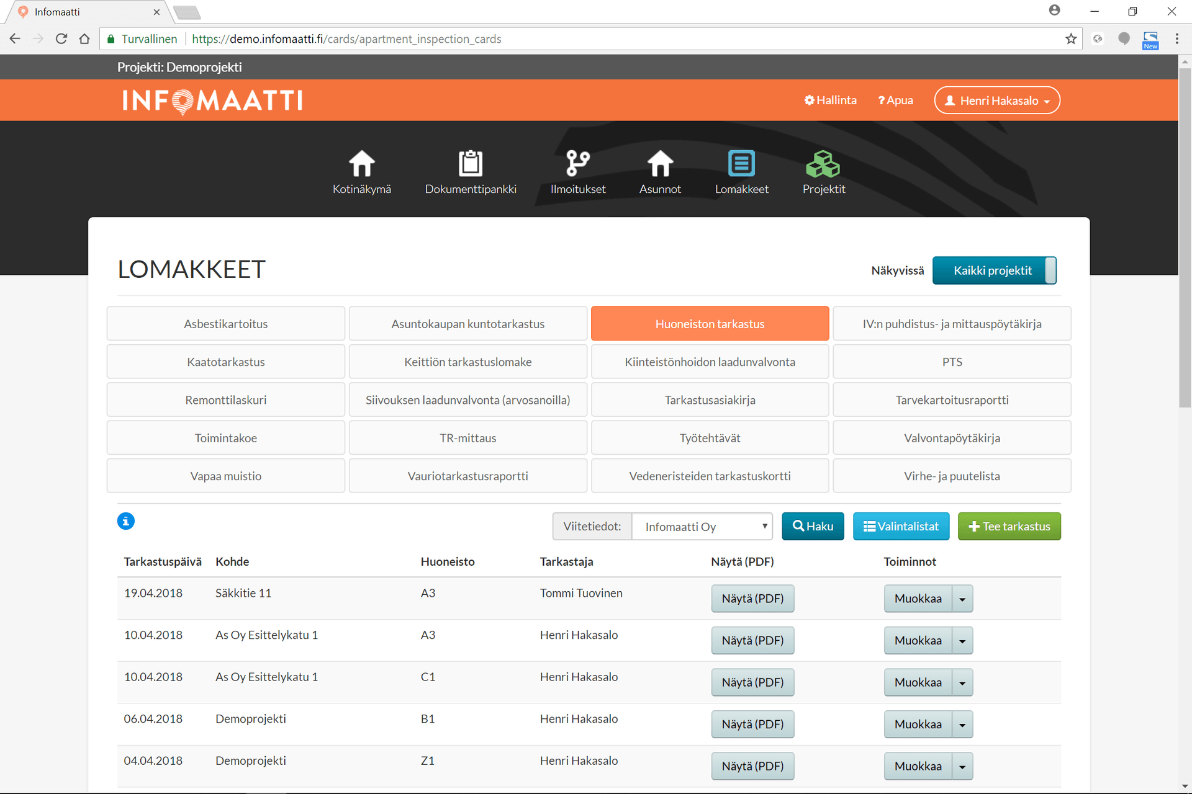The image size is (1192, 794).
Task: Click the browser profile avatar icon
Action: coord(1054,11)
